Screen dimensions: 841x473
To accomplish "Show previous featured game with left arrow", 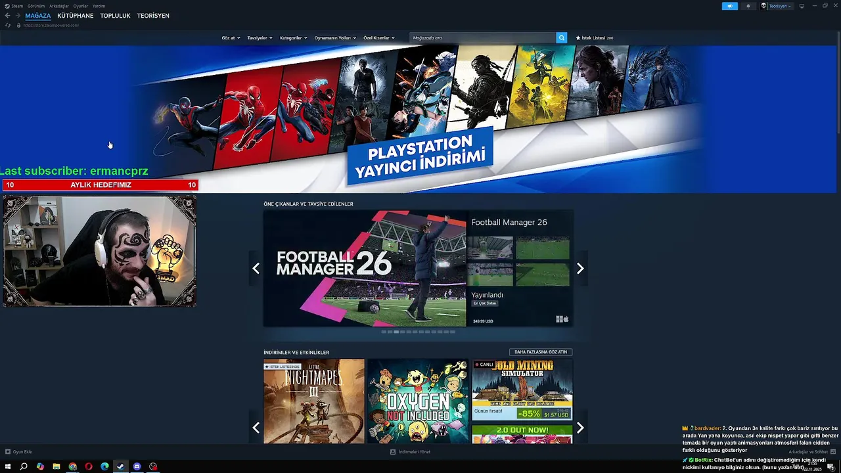I will click(256, 268).
